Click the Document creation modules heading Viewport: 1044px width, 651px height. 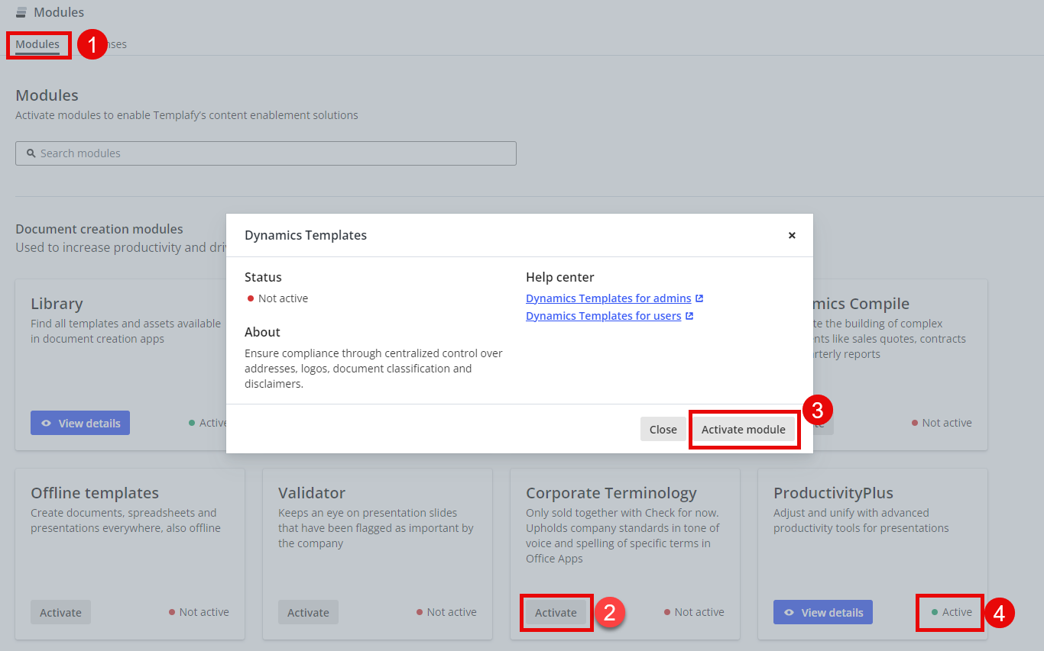point(99,229)
